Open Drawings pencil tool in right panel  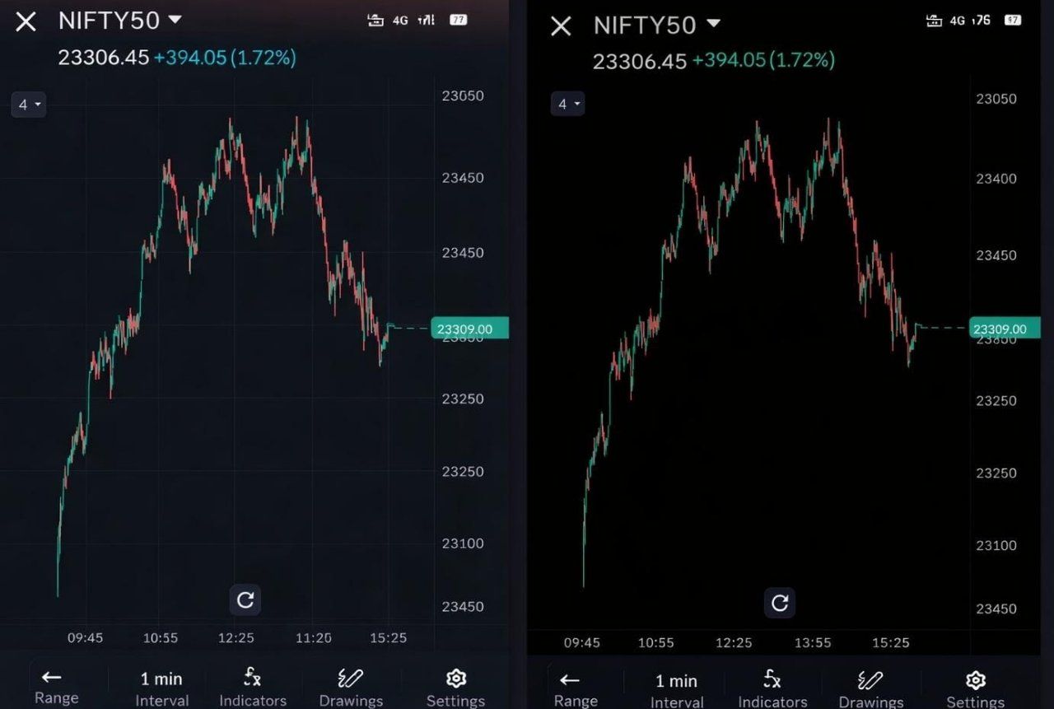click(x=870, y=680)
